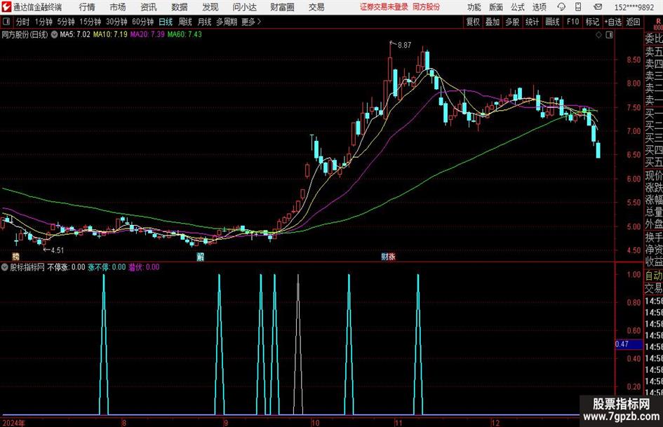Click the account number 152****9892

(x=634, y=7)
